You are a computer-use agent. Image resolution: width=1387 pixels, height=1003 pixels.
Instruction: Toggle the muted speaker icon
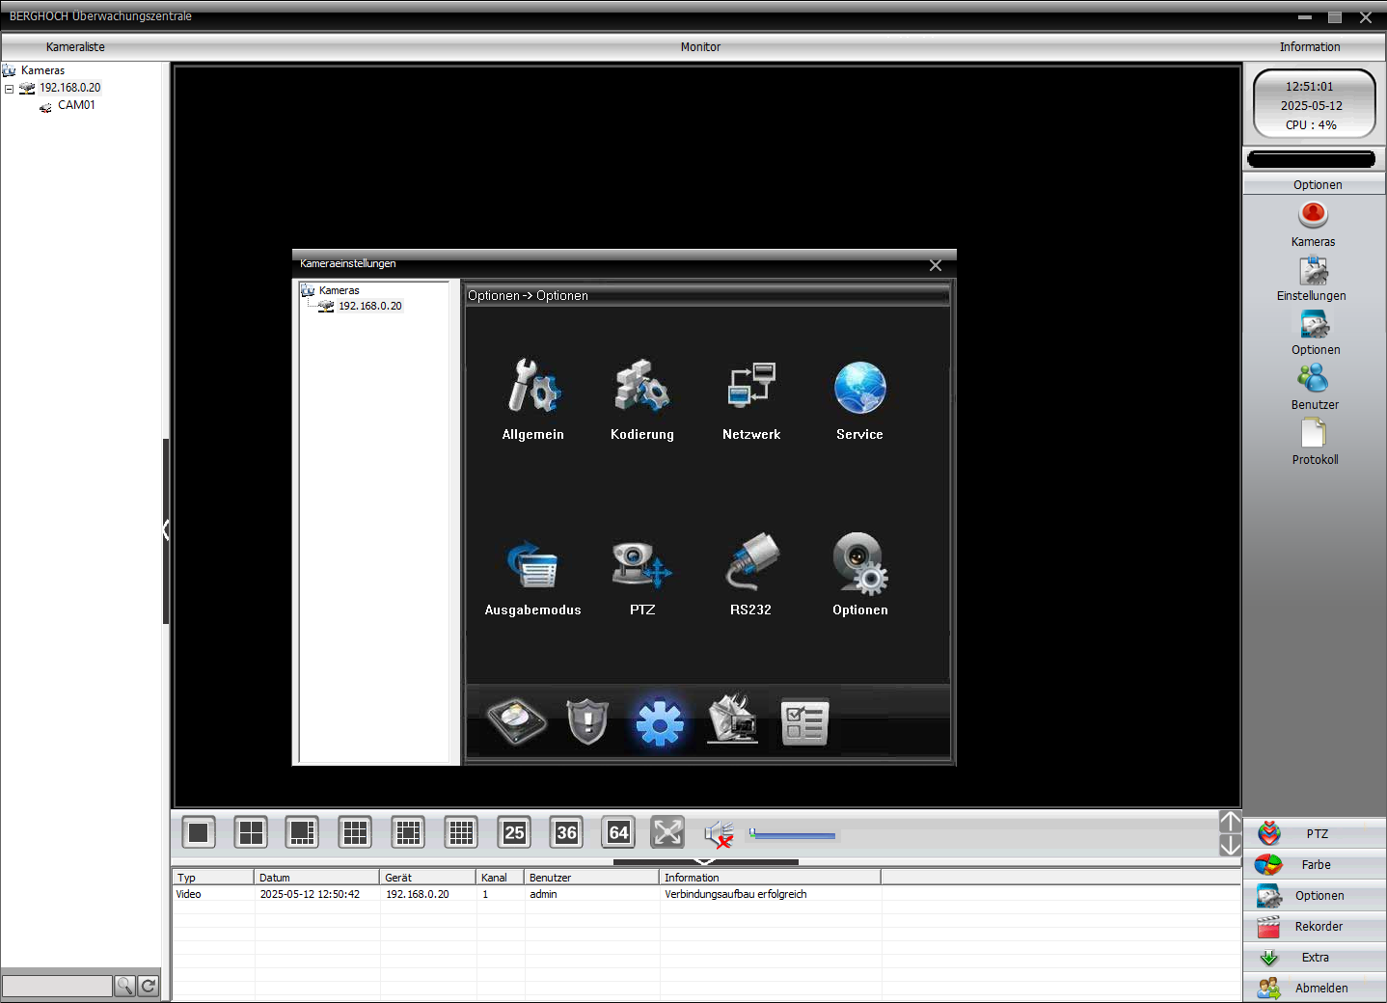point(719,833)
